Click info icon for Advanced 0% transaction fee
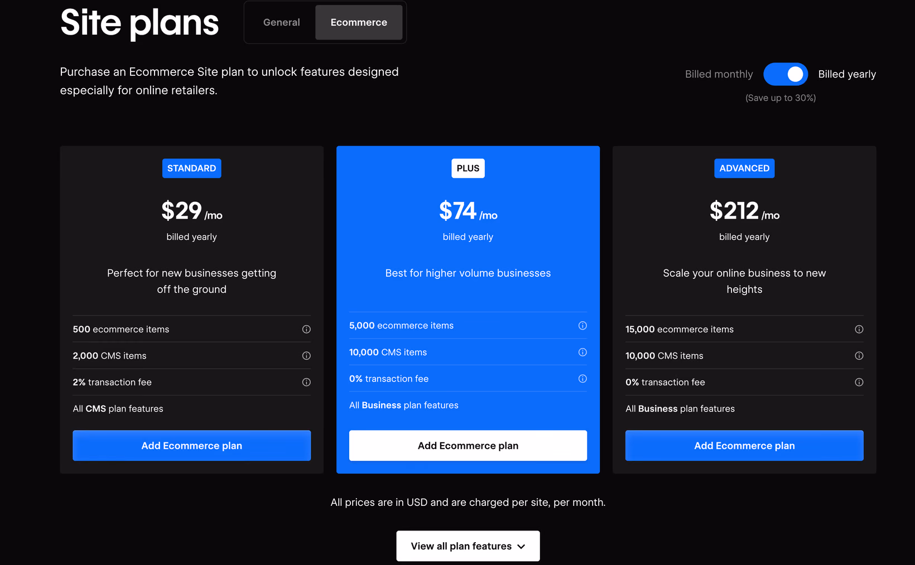 [859, 382]
